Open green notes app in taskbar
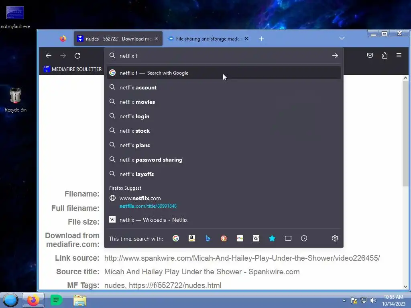 [56, 300]
